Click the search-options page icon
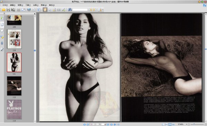The width and height of the screenshot is (207, 126). pyautogui.click(x=100, y=10)
